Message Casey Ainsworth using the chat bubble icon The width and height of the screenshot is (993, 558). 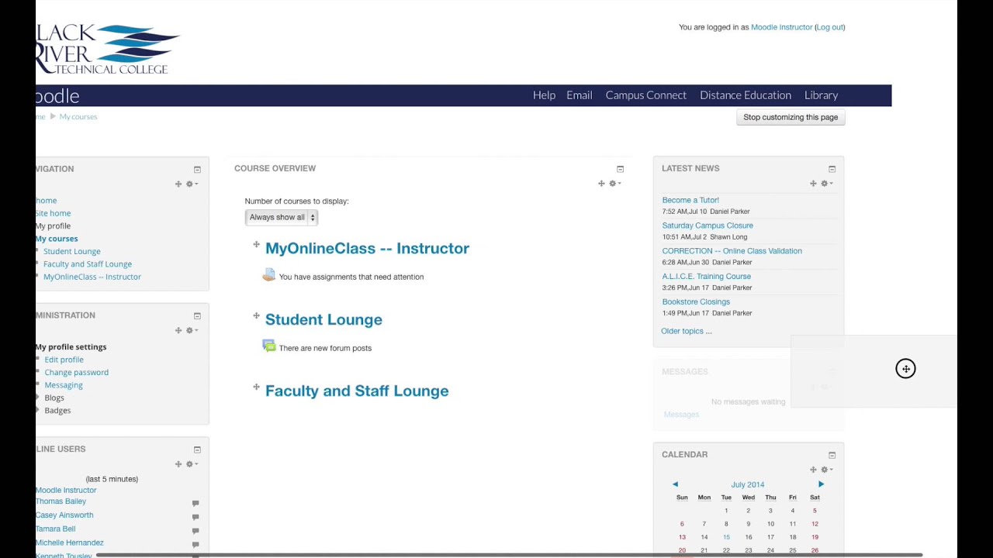[195, 517]
